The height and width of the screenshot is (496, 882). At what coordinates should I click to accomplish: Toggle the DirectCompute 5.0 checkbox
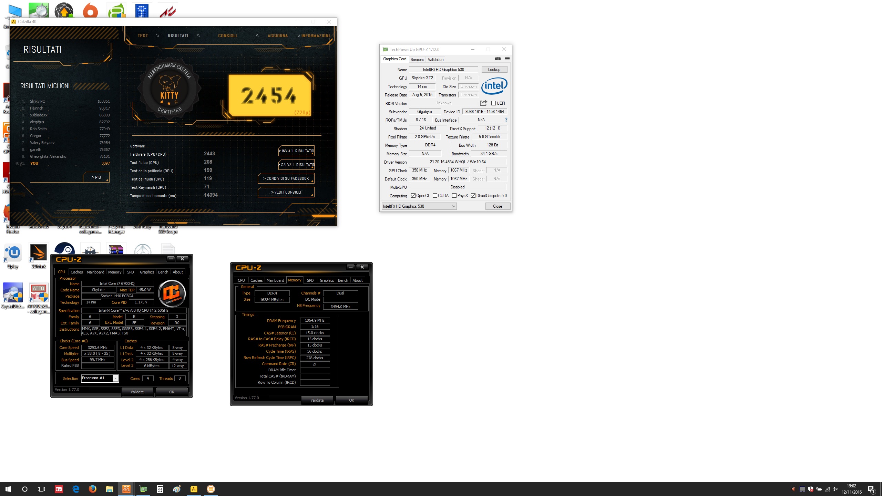(x=473, y=196)
